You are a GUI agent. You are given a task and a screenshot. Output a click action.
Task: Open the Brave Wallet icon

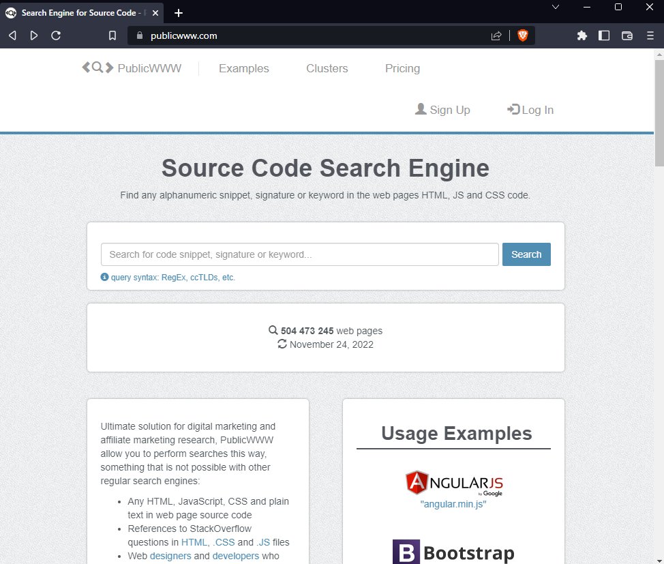point(628,35)
